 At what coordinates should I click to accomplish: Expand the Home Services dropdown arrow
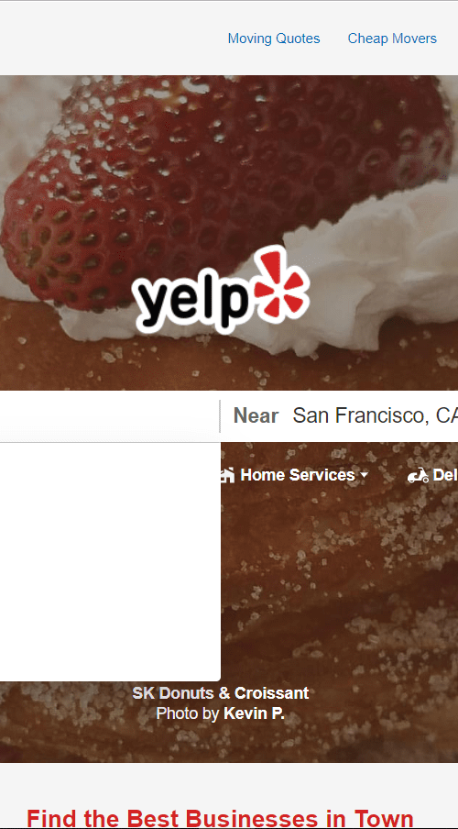(x=364, y=476)
